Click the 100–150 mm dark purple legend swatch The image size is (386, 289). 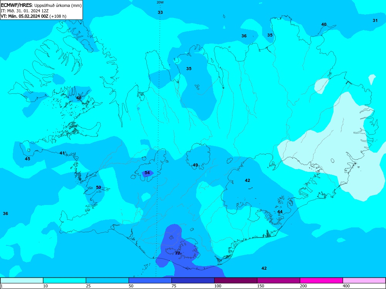[x=236, y=281]
